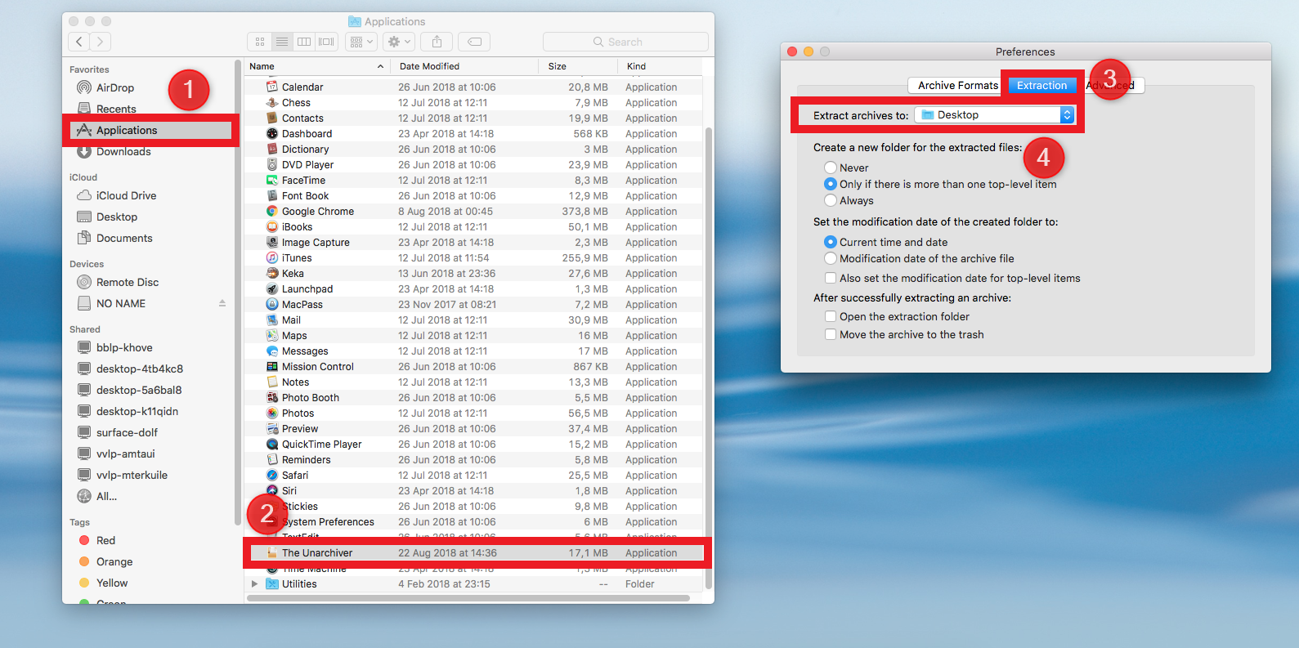Select Desktop under iCloud in sidebar

click(116, 217)
